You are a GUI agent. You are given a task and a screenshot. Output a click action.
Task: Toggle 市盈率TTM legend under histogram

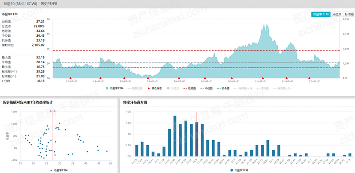tap(239, 170)
